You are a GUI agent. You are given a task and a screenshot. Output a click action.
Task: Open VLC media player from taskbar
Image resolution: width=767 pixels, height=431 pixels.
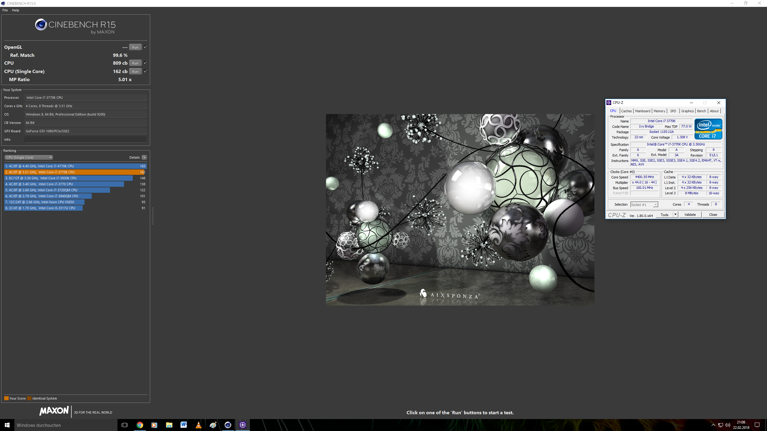(x=198, y=425)
